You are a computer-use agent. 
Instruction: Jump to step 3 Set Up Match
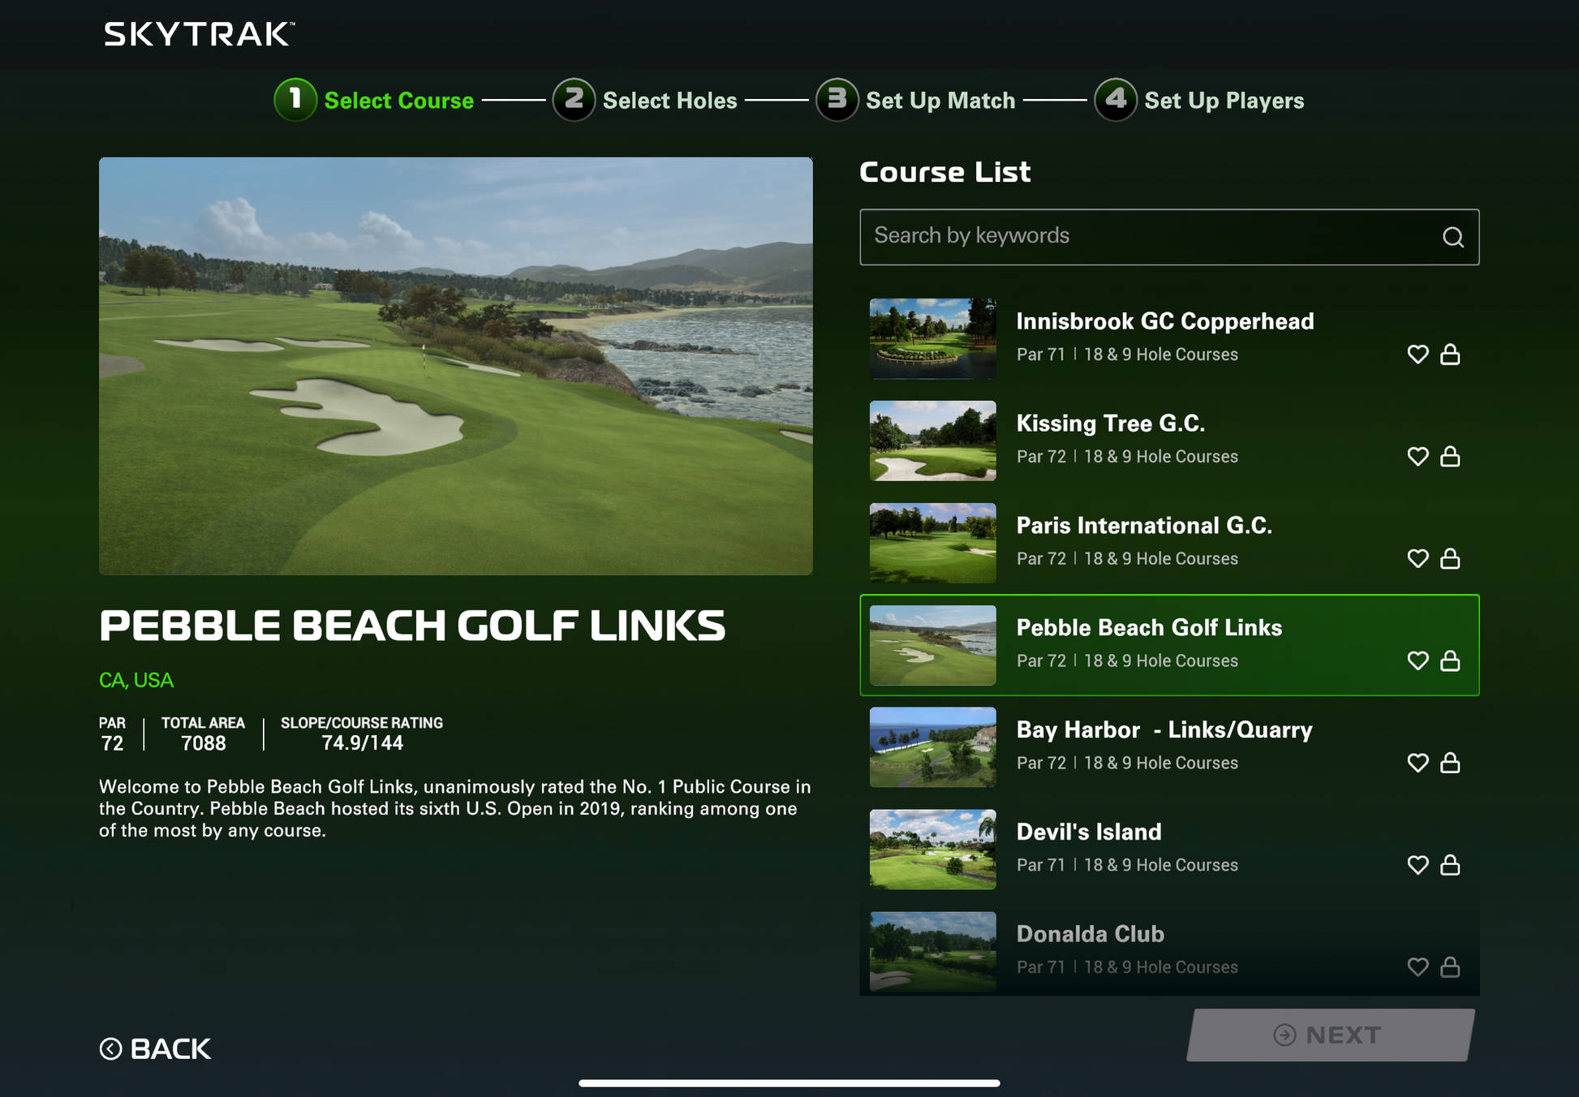[915, 100]
